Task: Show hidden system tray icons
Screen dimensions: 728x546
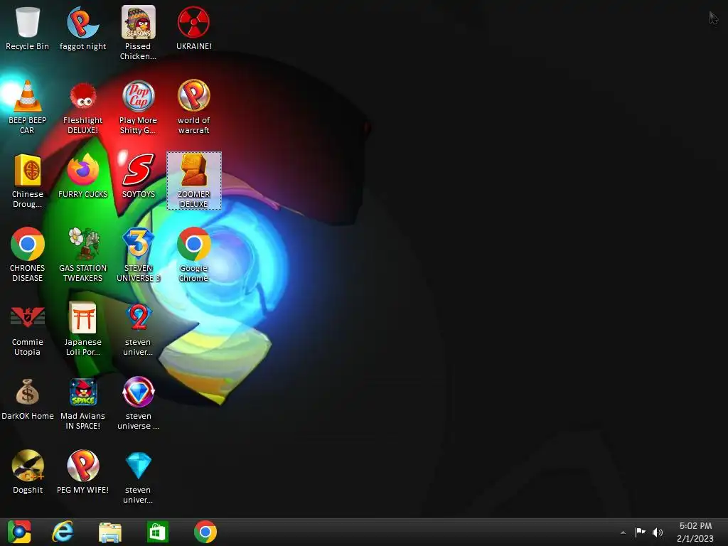Action: [623, 532]
